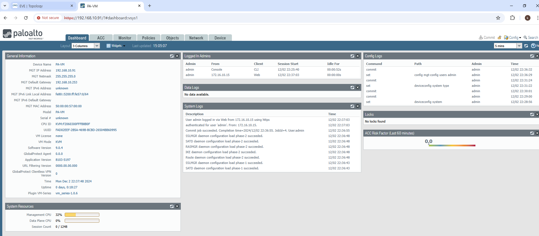Screen dimensions: 539x236
Task: Close the System Resources widget
Action: point(177,206)
